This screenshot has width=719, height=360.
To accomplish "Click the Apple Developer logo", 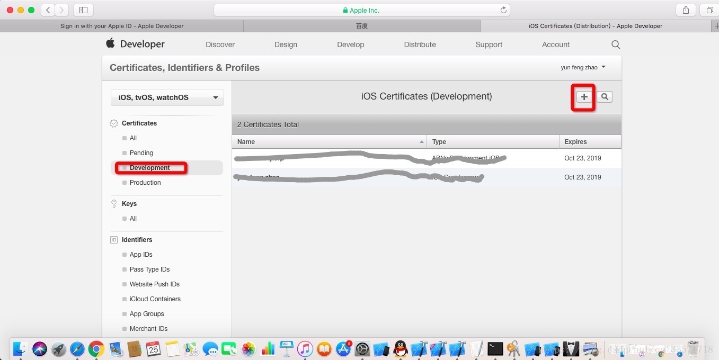I will pos(135,44).
